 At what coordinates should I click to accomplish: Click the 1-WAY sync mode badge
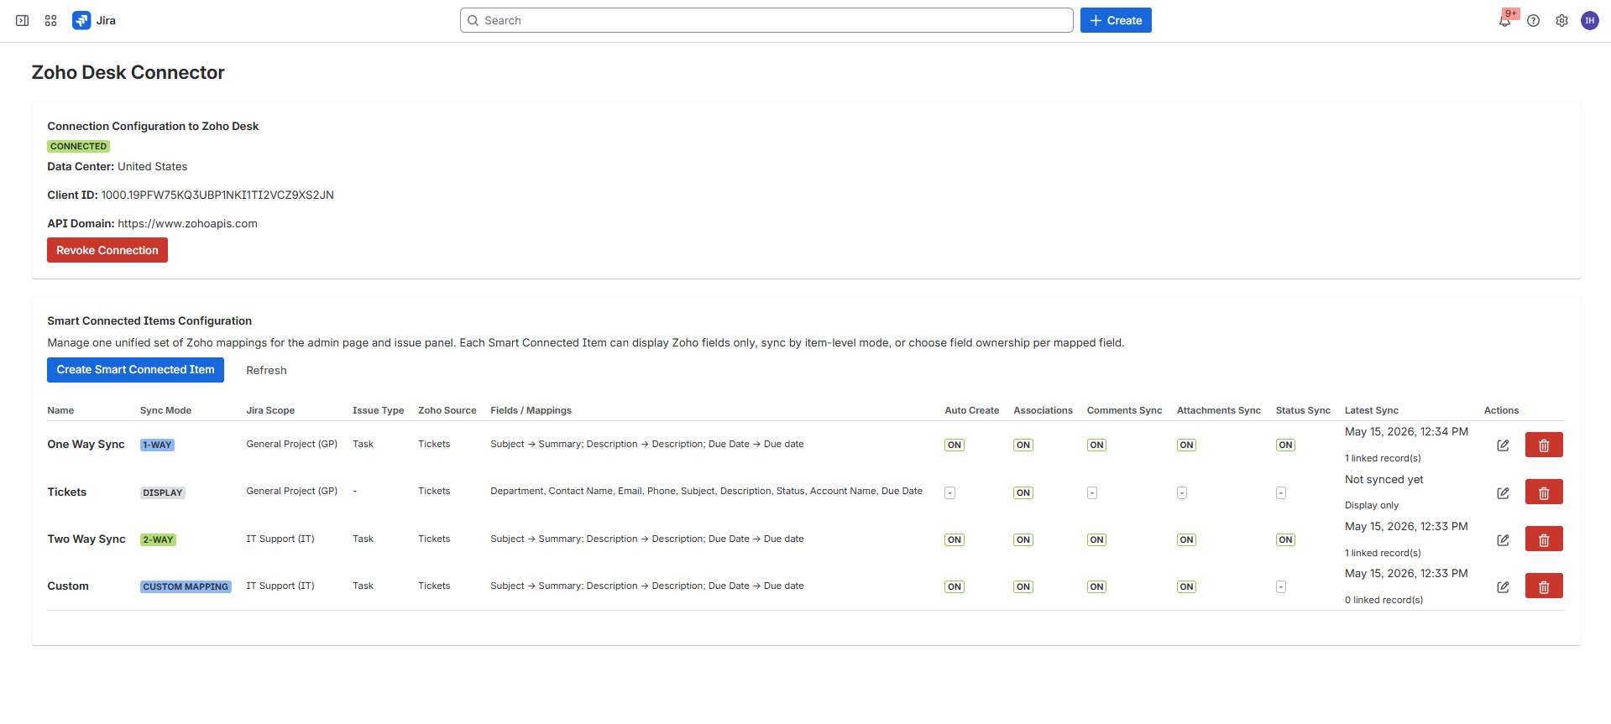pyautogui.click(x=157, y=445)
